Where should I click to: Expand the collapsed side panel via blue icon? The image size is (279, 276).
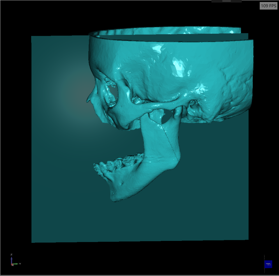[268, 264]
